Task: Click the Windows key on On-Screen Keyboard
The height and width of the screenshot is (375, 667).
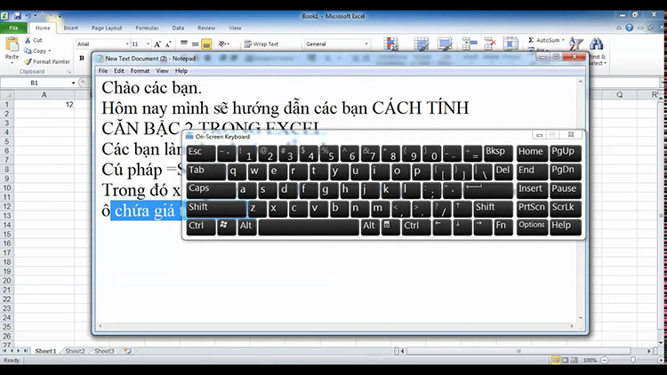Action: [x=226, y=227]
